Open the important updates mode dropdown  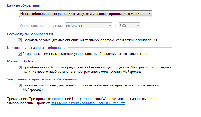tap(85, 14)
